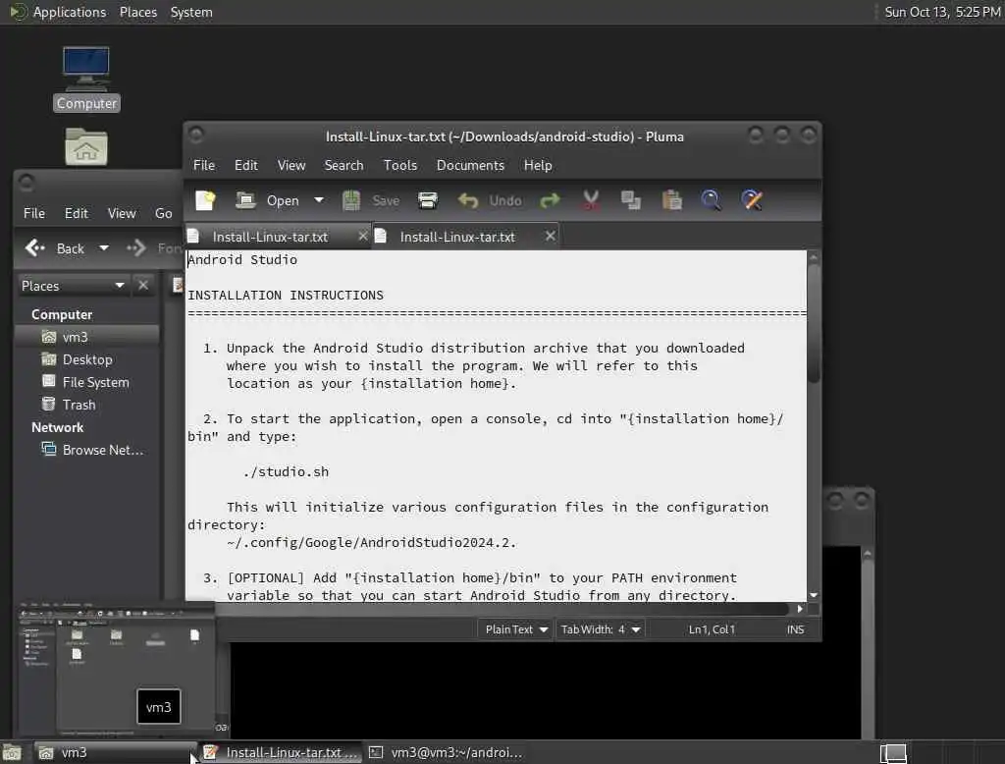Switch to the first Install-Linux-tar.txt tab
The image size is (1005, 764).
point(271,237)
